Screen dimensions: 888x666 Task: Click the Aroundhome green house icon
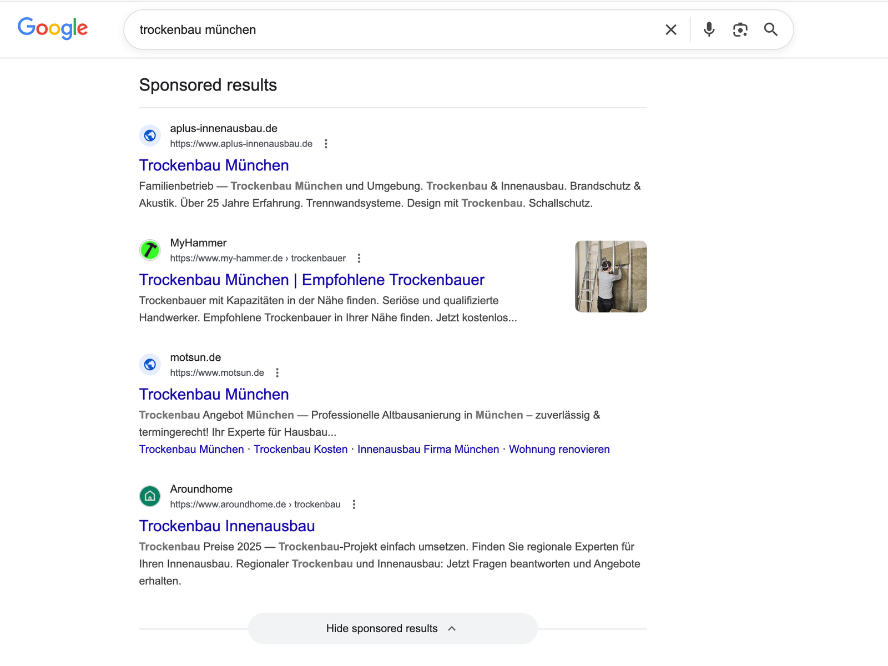click(150, 496)
